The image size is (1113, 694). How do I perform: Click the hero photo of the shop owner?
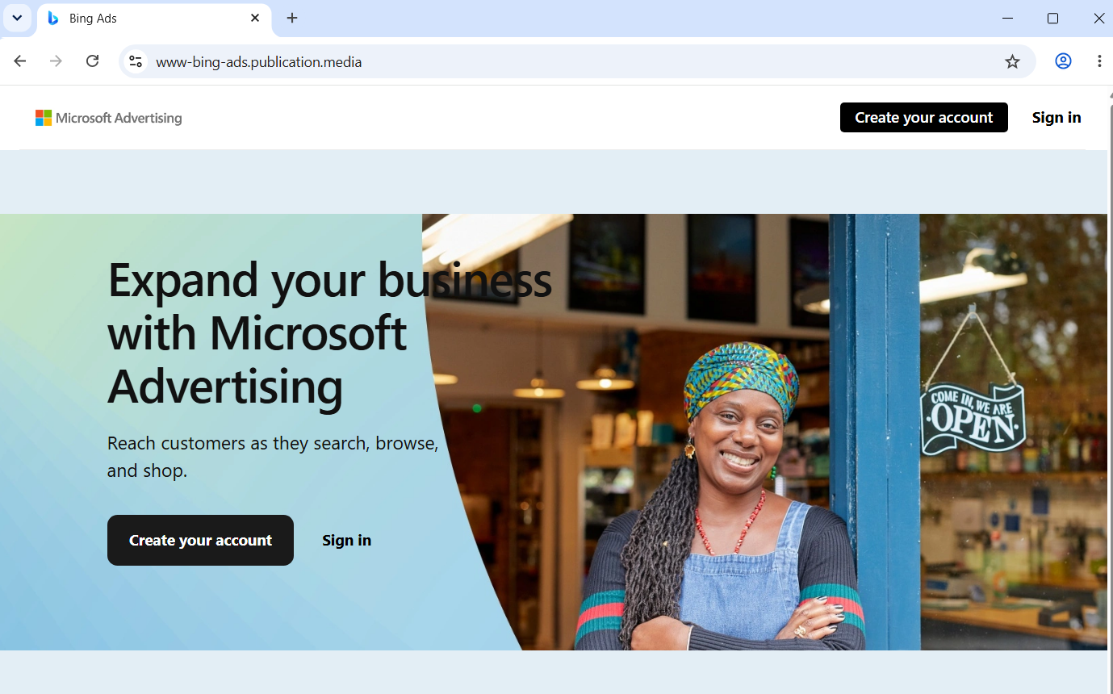765,432
